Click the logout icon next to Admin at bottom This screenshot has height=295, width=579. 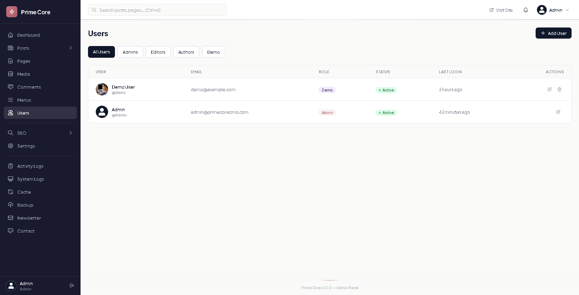72,285
